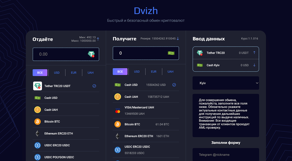
Task: Click the Bitcoin icon in receive list
Action: coord(118,124)
